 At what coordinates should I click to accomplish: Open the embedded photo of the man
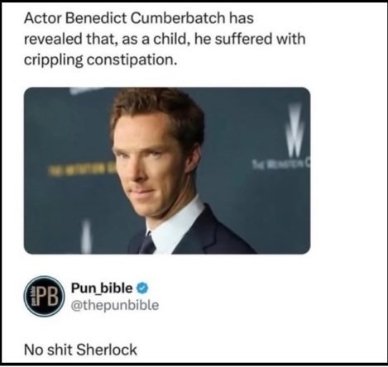167,170
